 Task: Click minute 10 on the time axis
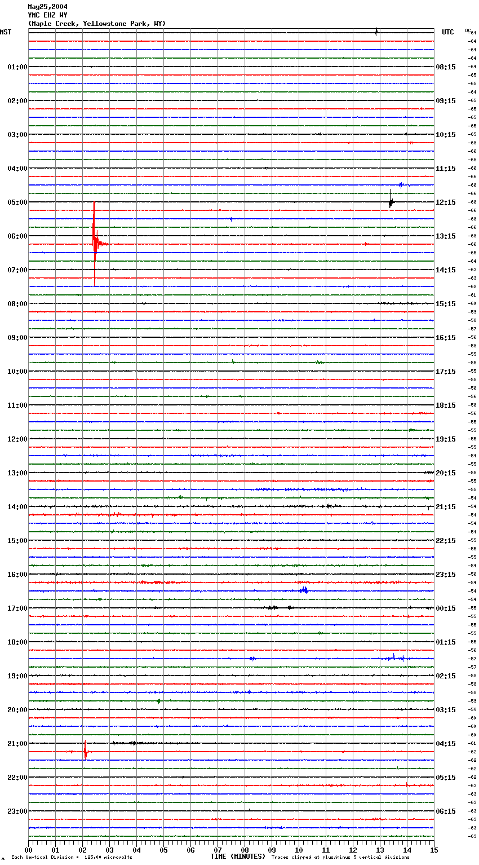coord(299,850)
